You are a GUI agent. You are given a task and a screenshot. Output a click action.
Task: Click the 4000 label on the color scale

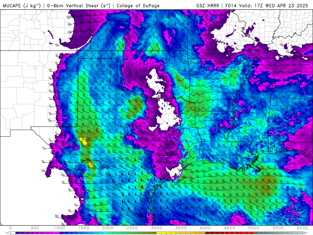click(x=205, y=228)
